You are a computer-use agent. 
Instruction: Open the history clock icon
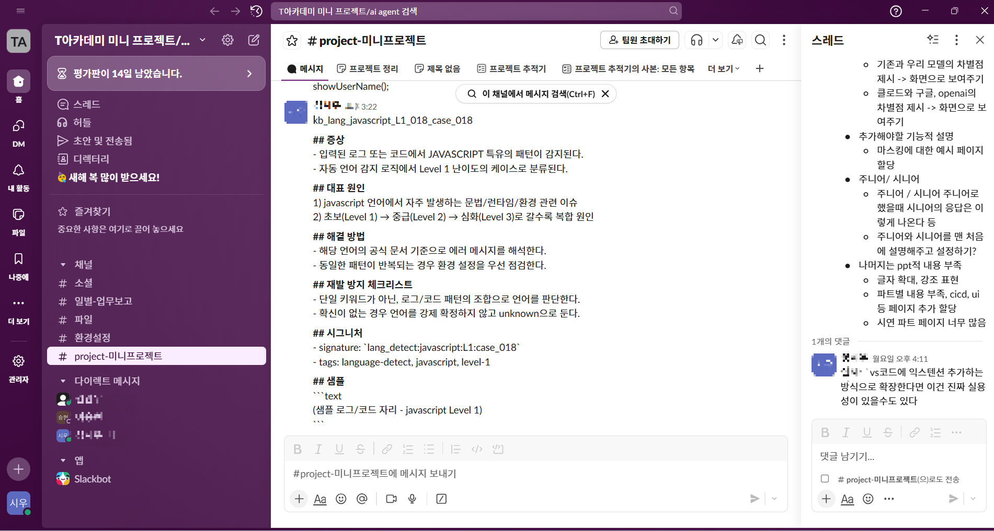pyautogui.click(x=256, y=11)
